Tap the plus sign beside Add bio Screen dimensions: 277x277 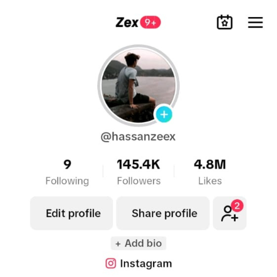[x=118, y=244]
